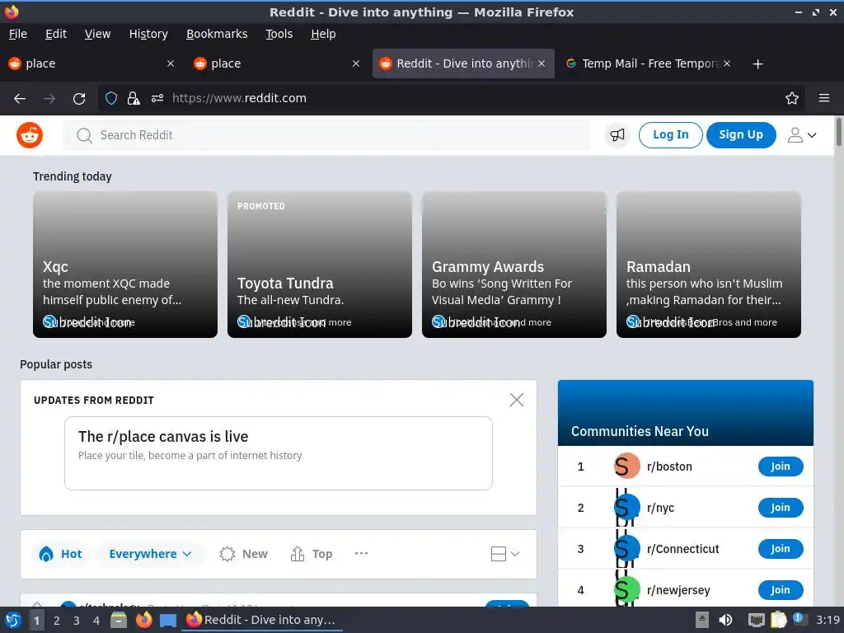This screenshot has width=844, height=633.
Task: Change post layout view dropdown
Action: coord(505,554)
